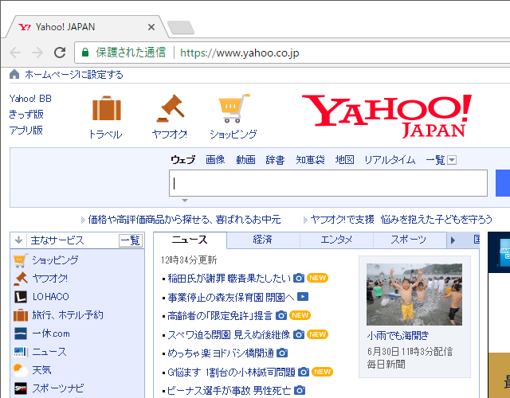The image size is (510, 398).
Task: Click the ホームページに設定する link
Action: coord(74,75)
